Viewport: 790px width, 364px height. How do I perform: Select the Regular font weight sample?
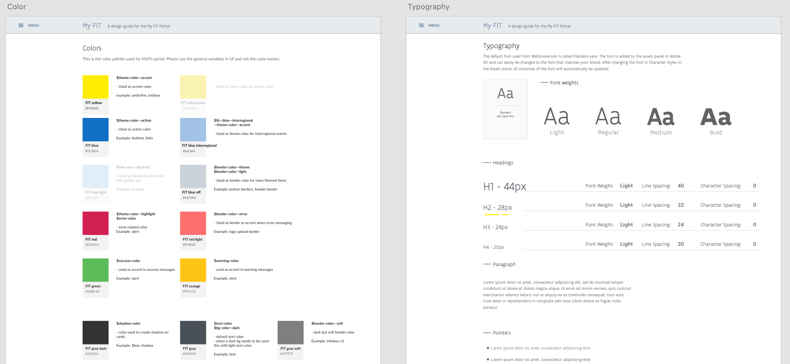coord(608,121)
